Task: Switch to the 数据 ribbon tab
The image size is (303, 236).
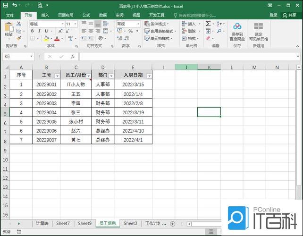Action: [x=103, y=15]
